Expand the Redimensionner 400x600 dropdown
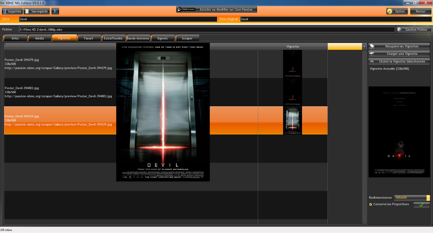The image size is (433, 233). click(428, 198)
